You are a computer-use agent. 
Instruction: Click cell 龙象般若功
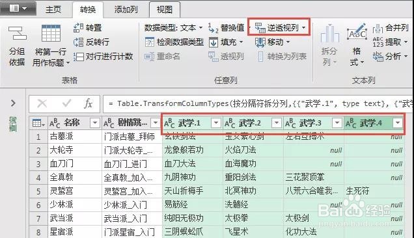(192, 150)
